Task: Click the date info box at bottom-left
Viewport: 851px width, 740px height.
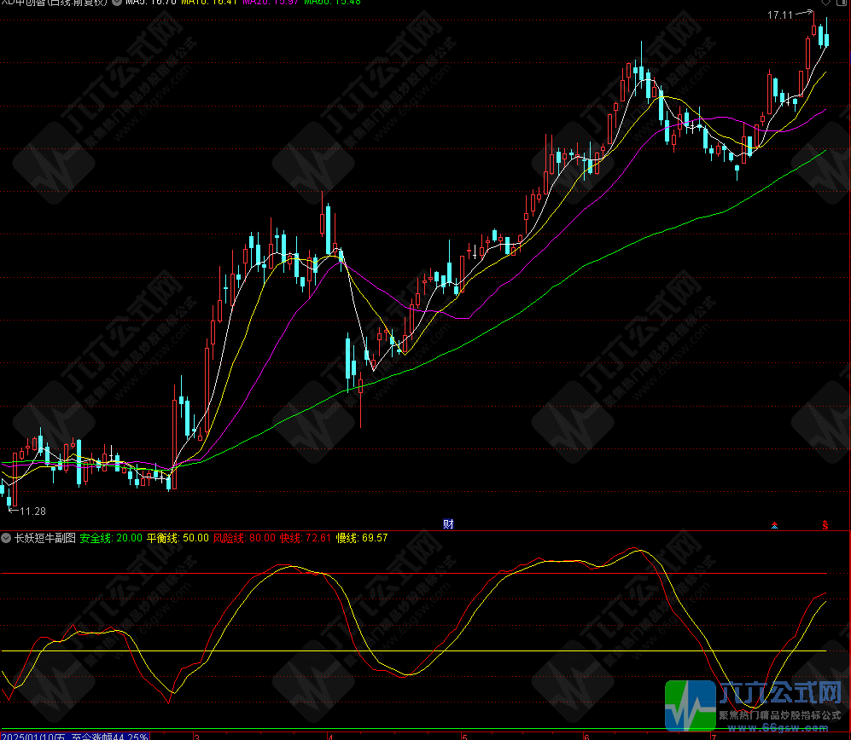Action: point(75,736)
